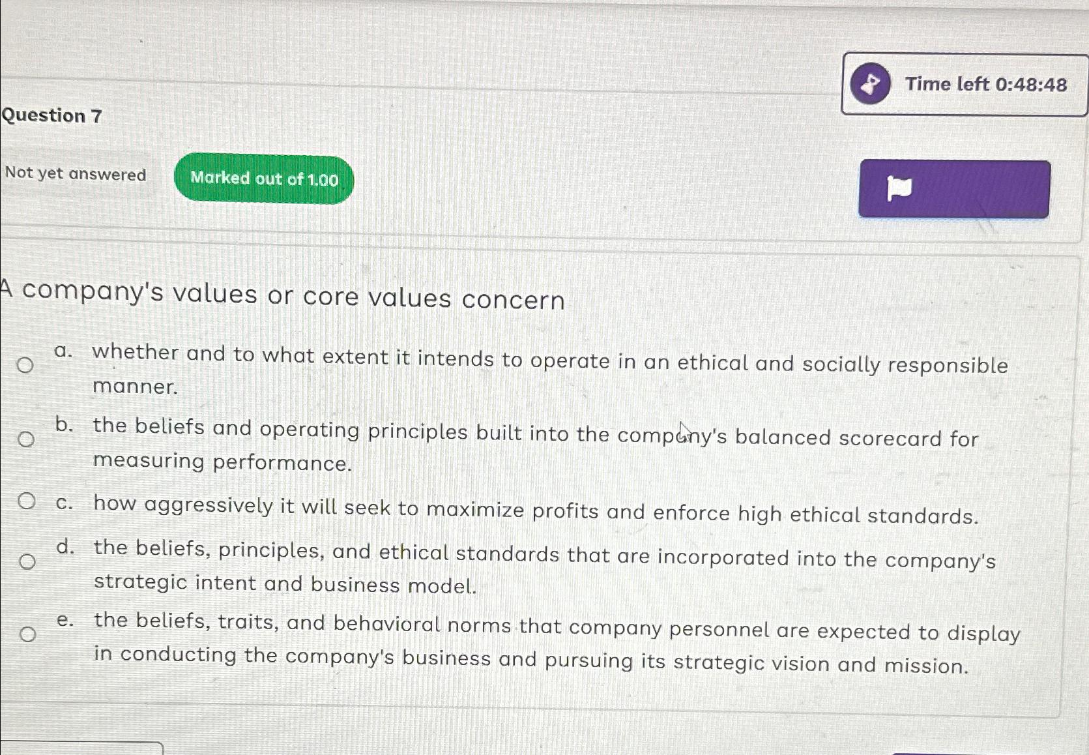Click option a text ending in 'manner.'
1089x755 pixels.
(x=547, y=372)
